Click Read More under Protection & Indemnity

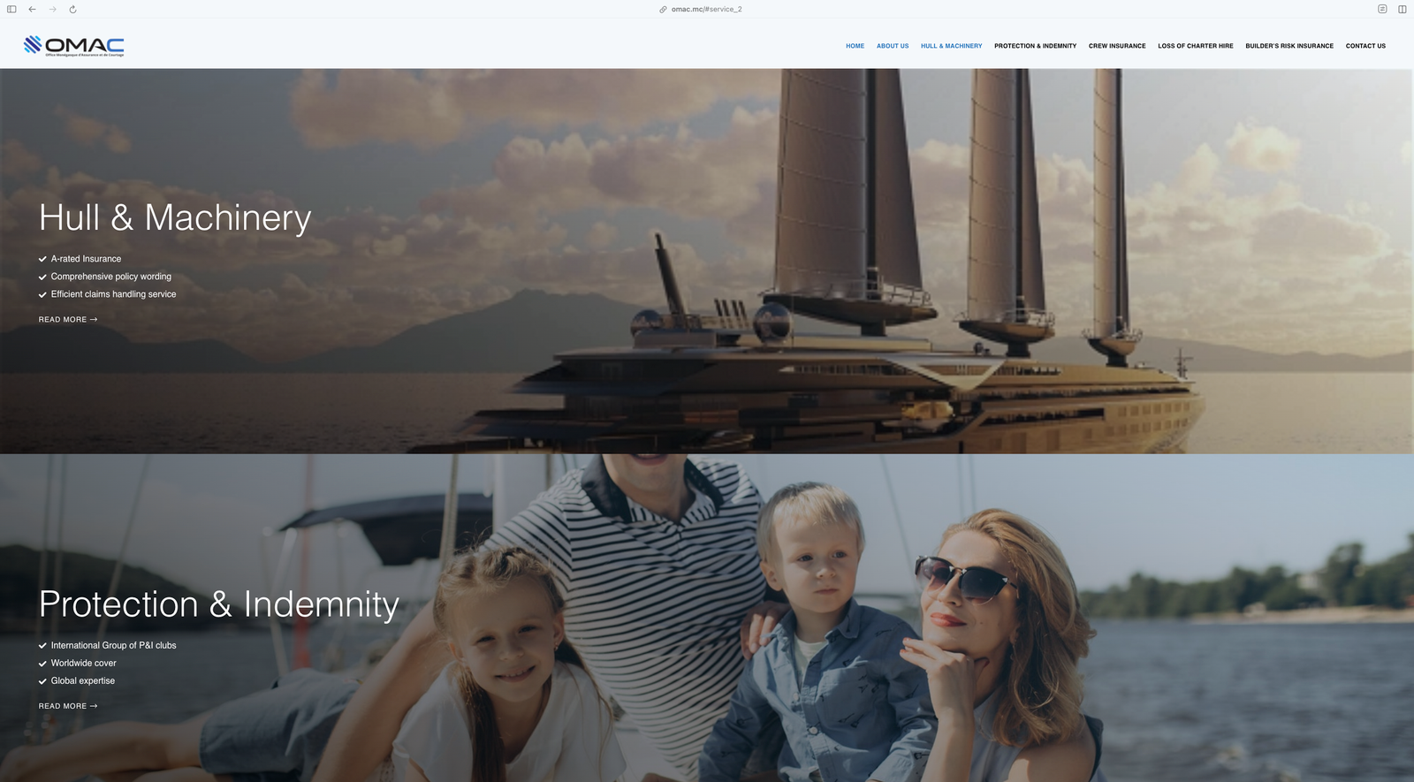point(63,706)
